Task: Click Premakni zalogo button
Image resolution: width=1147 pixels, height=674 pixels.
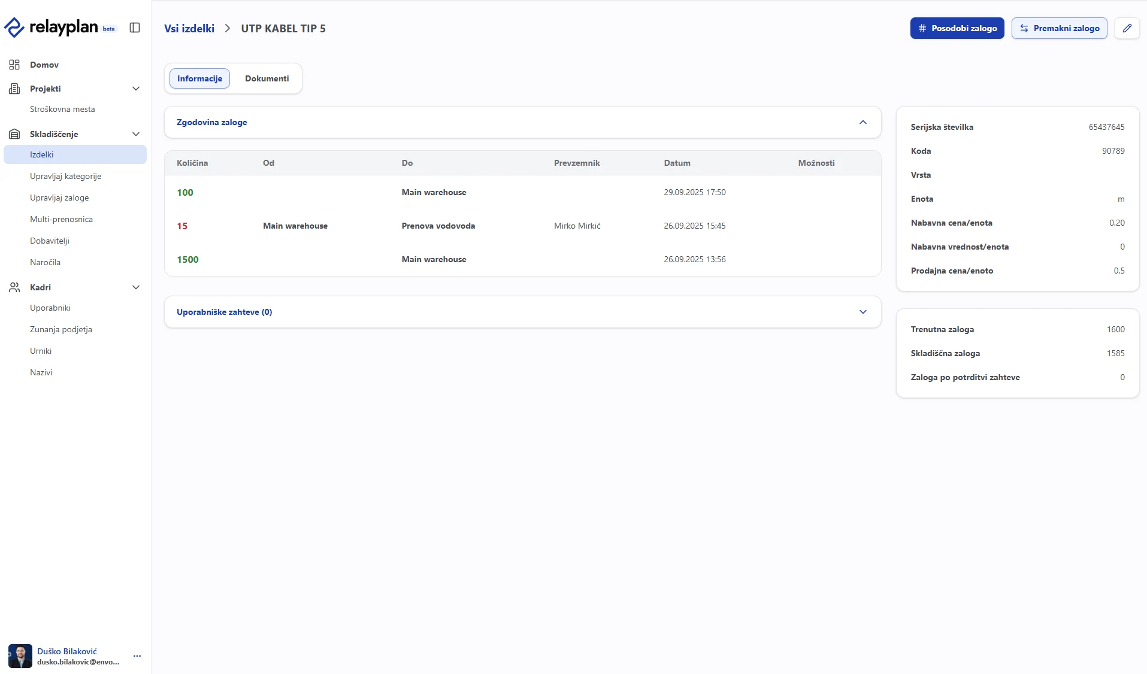Action: point(1059,28)
